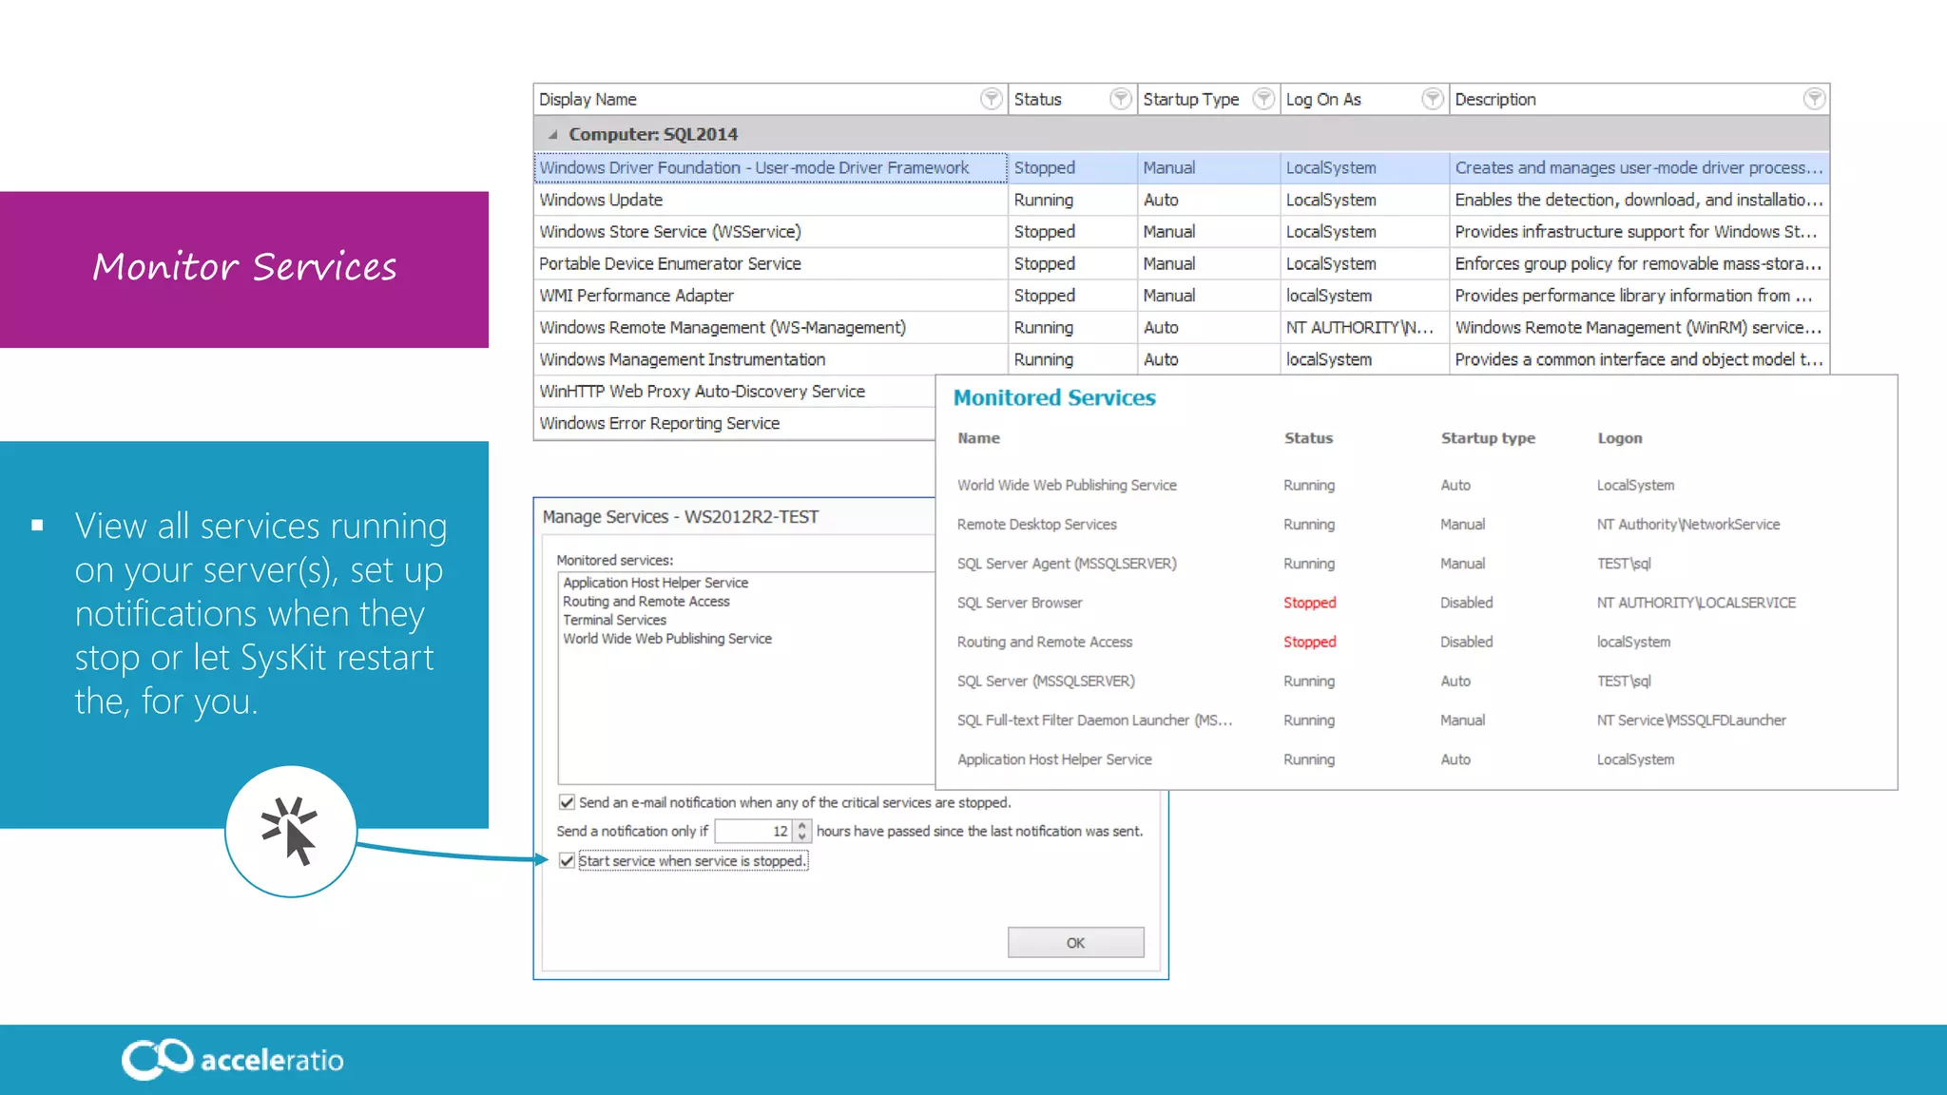Screen dimensions: 1947x1095
Task: Click SQL Server Browser's red Stopped status
Action: (1309, 603)
